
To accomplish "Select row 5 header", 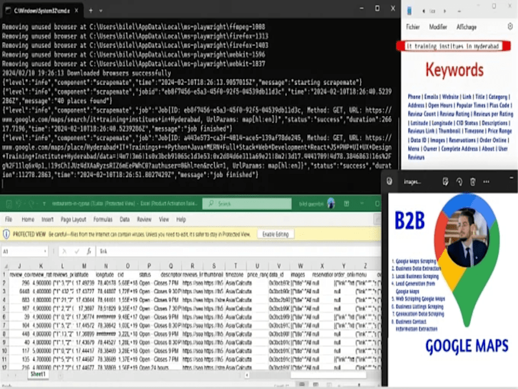I will point(5,309).
